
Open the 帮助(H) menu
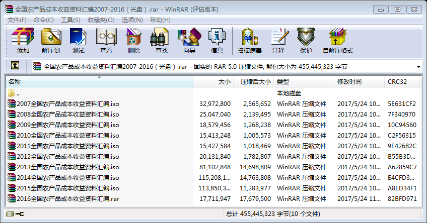click(160, 20)
